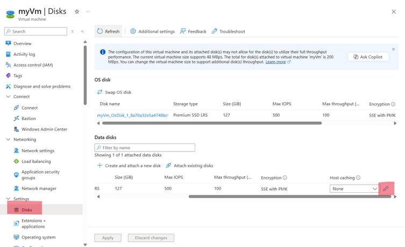Click the OS disk table horizontal scrollbar
This screenshot has width=405, height=247.
coord(212,123)
